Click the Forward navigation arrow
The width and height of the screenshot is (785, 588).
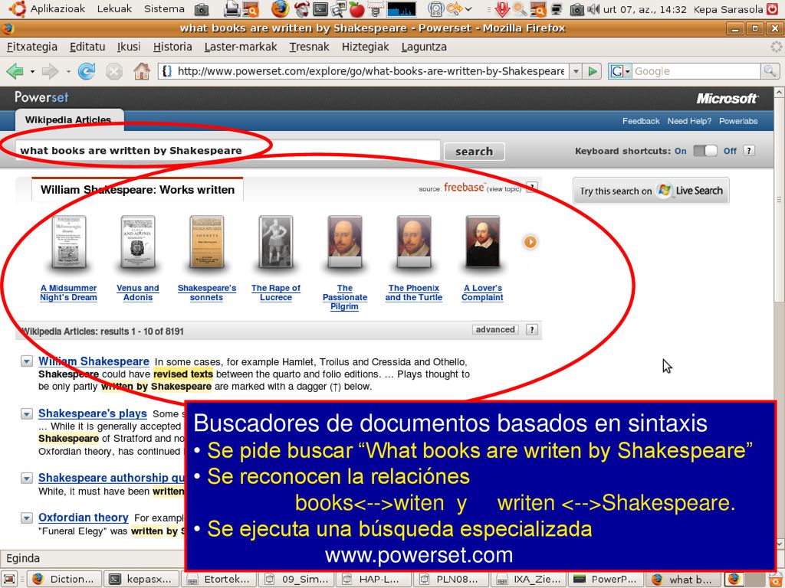[50, 71]
